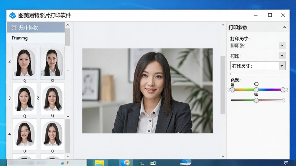
Task: Click the left handle of the hue slider
Action: (x=232, y=90)
